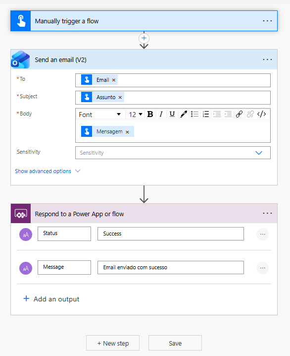Screen dimensions: 290x356
Task: Open the font color highlighter tool
Action: [x=183, y=114]
